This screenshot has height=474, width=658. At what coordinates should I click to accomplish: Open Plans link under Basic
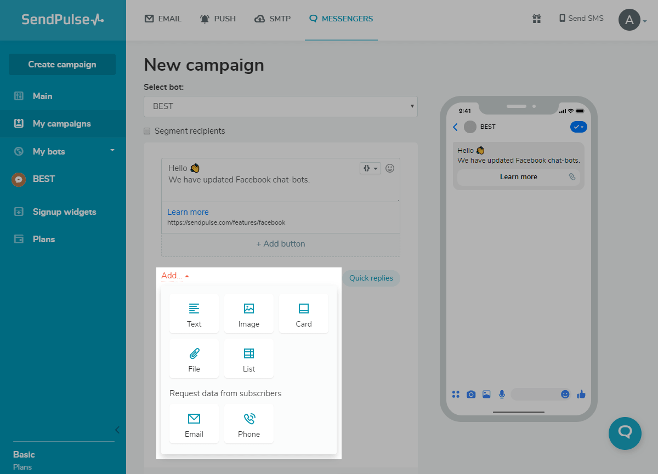point(22,467)
